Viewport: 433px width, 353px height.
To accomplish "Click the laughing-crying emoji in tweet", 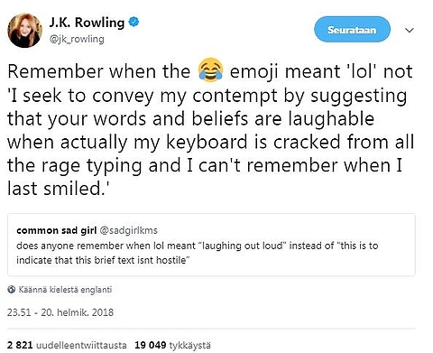I will pyautogui.click(x=211, y=70).
